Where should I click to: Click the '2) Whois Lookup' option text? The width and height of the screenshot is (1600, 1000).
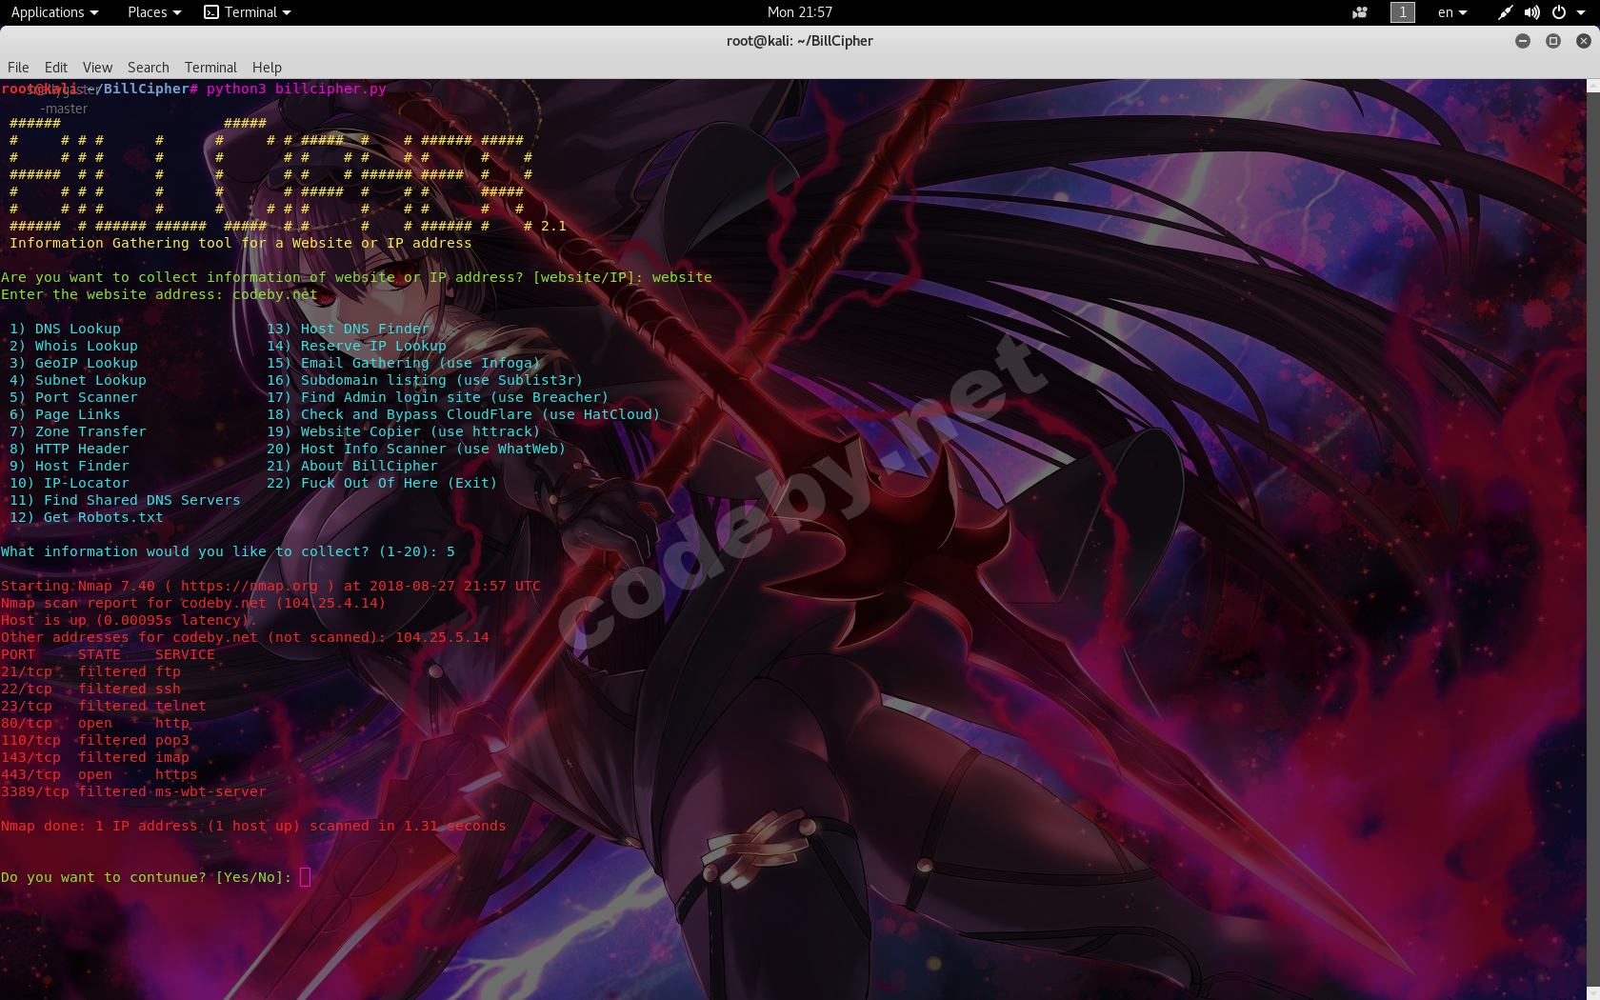tap(73, 346)
